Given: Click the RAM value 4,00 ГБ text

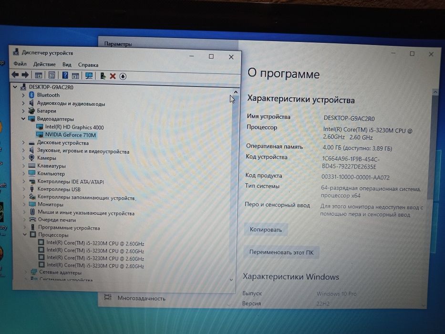Looking at the screenshot, I should [x=357, y=148].
